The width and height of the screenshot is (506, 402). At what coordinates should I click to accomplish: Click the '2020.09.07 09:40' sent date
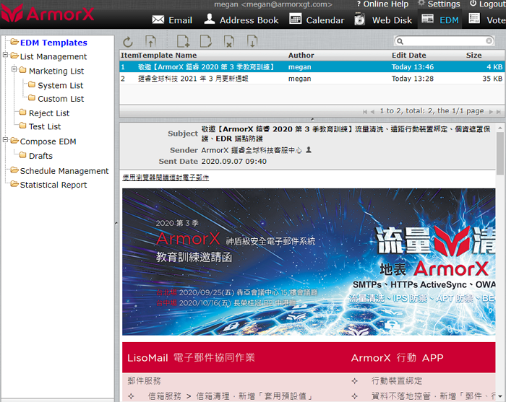(x=234, y=162)
